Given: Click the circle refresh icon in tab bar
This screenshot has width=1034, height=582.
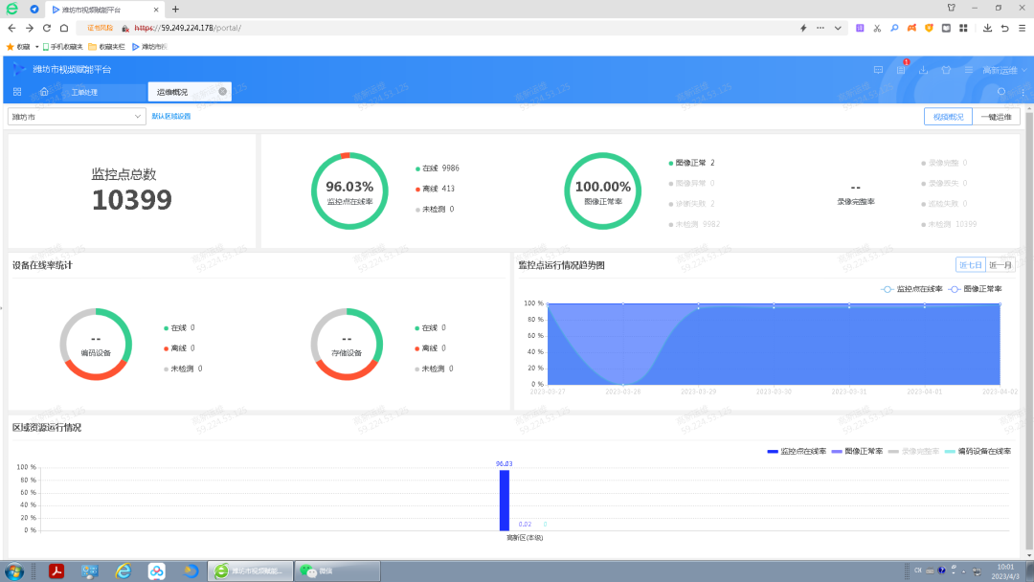Looking at the screenshot, I should 1001,92.
